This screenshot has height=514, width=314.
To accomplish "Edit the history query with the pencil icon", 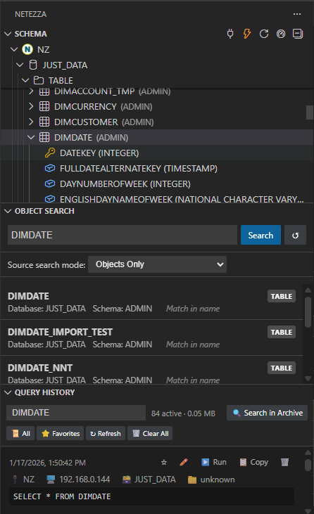I will pyautogui.click(x=184, y=462).
